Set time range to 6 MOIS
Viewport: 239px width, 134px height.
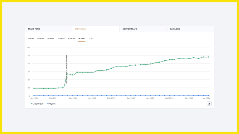(31, 39)
